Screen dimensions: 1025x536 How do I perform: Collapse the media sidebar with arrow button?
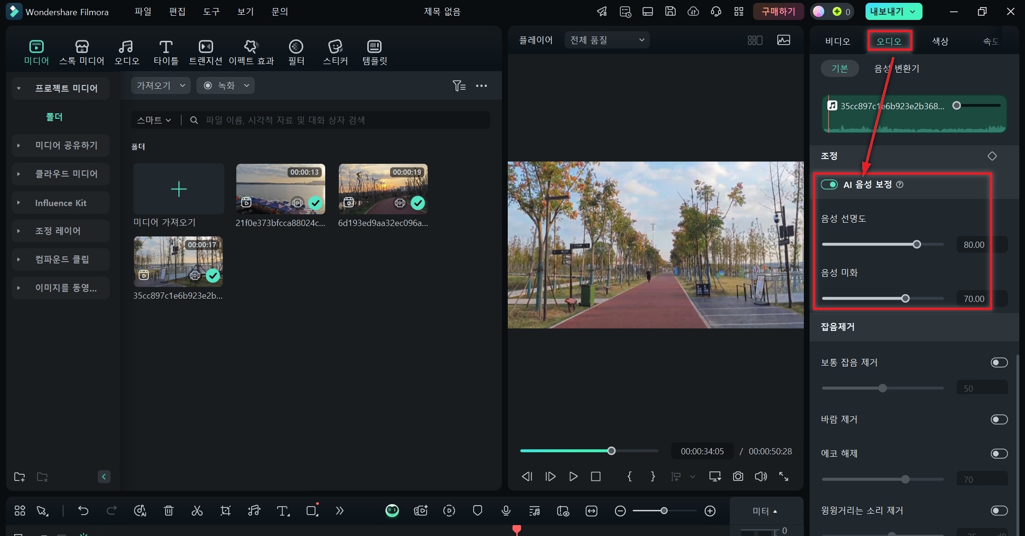point(104,477)
